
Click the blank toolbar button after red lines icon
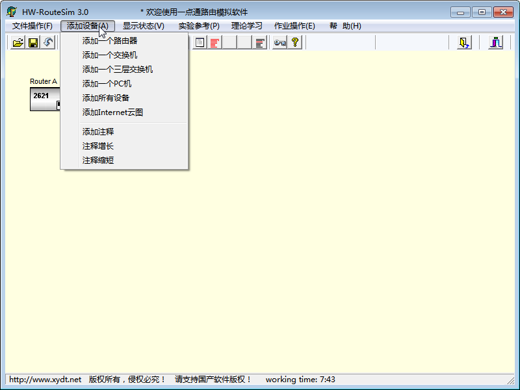point(229,42)
